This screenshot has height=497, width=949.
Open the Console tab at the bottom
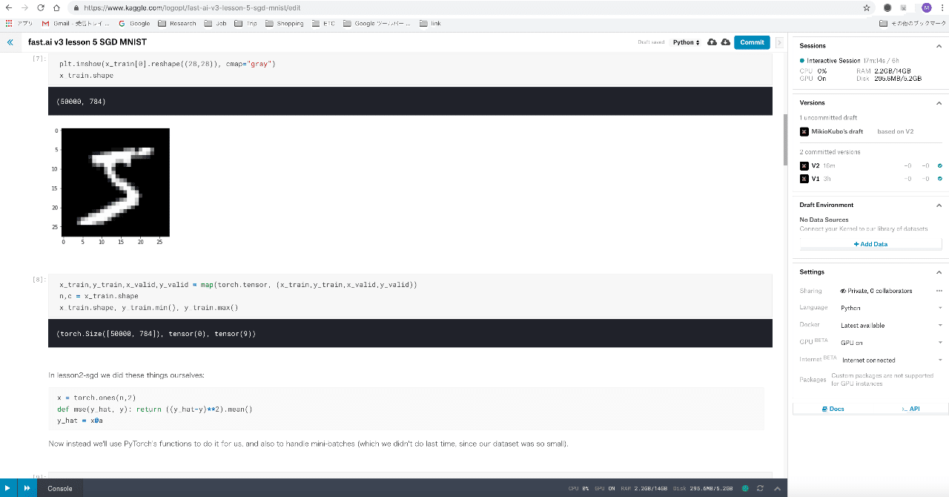coord(59,488)
